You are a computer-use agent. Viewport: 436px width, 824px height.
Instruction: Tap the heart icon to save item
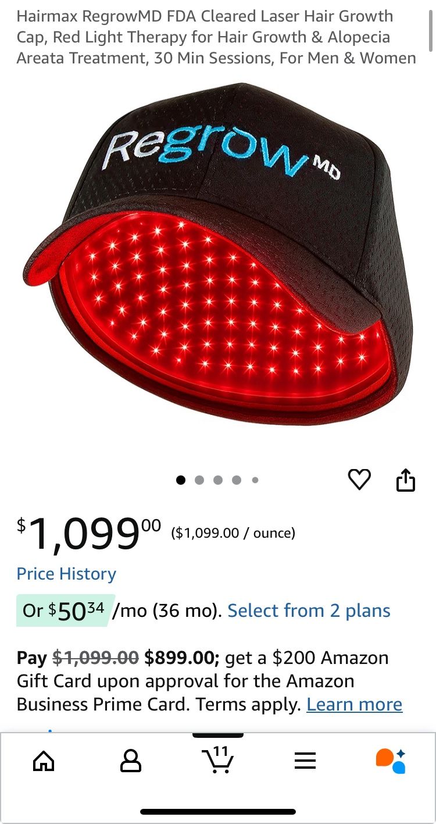pyautogui.click(x=359, y=480)
